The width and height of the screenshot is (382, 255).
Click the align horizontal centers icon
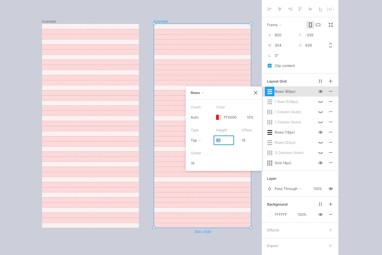[280, 9]
